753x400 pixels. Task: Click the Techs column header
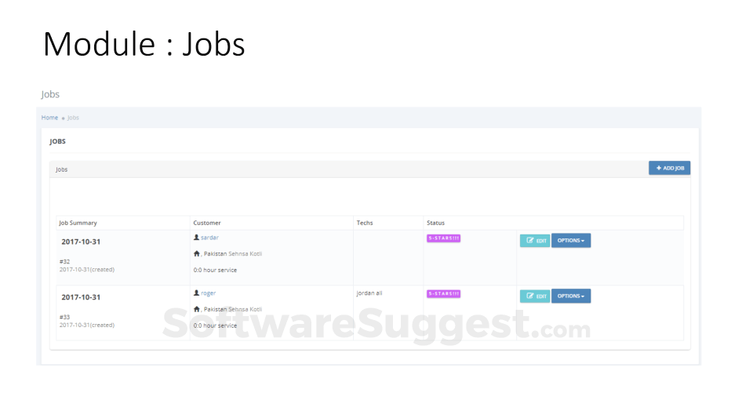(x=365, y=223)
